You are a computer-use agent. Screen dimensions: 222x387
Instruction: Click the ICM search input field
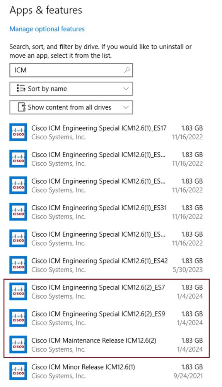coord(71,70)
